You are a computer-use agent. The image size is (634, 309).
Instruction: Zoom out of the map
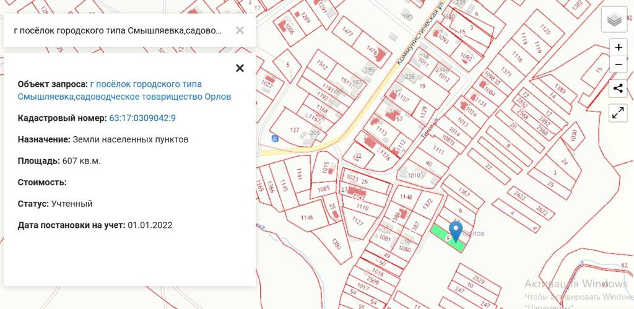pos(619,64)
